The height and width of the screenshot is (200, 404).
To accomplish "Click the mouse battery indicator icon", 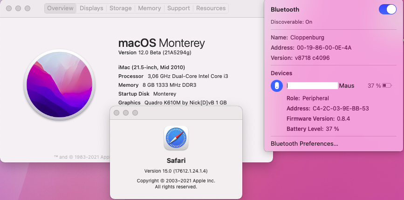I will pos(387,86).
